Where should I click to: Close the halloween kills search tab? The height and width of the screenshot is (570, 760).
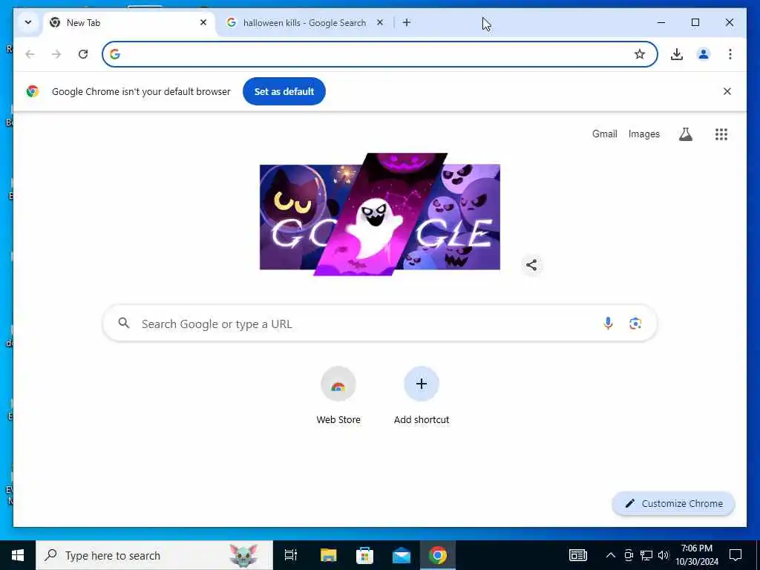[380, 22]
